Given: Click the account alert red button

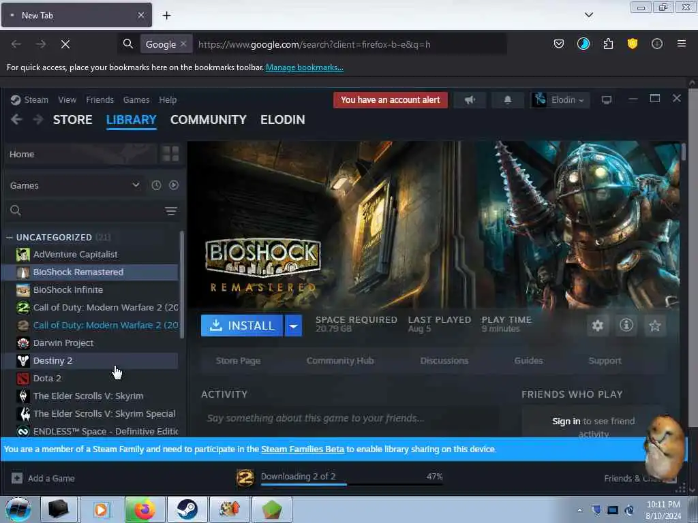Looking at the screenshot, I should coord(391,100).
